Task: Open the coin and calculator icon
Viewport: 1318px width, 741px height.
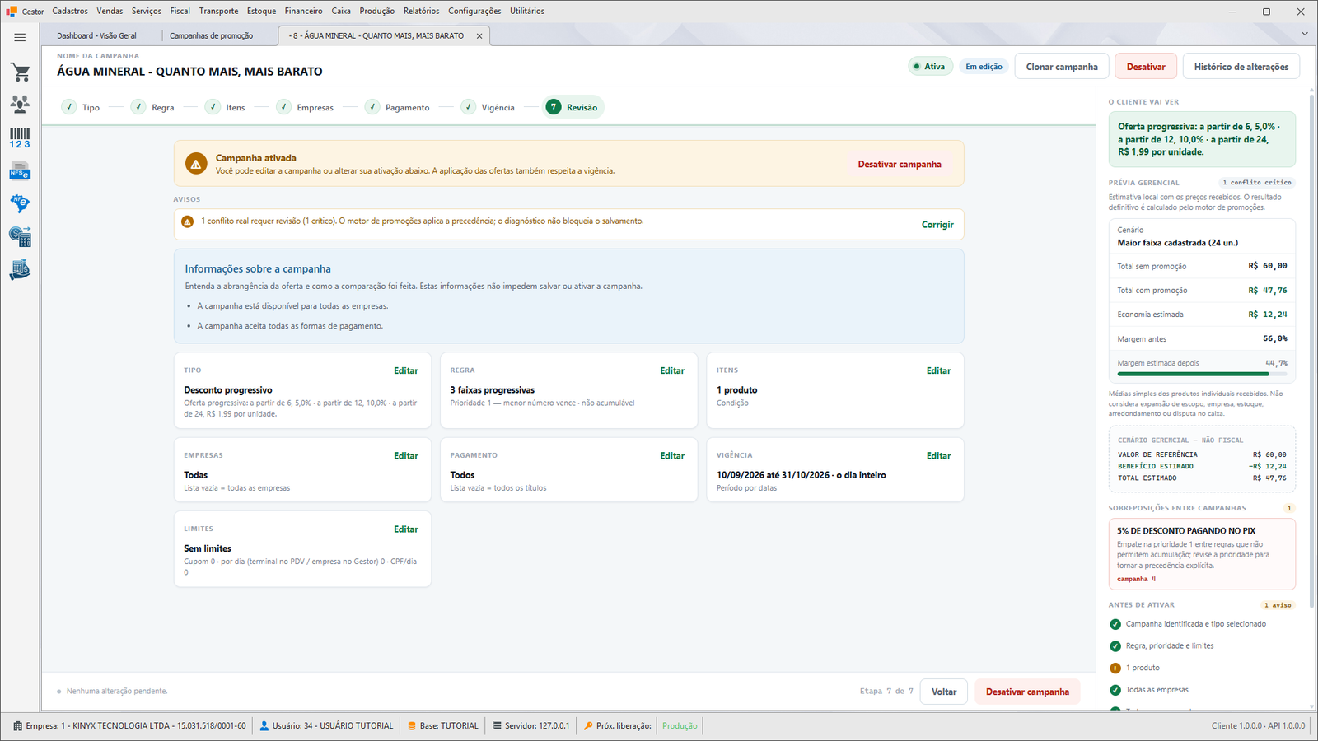Action: [20, 237]
